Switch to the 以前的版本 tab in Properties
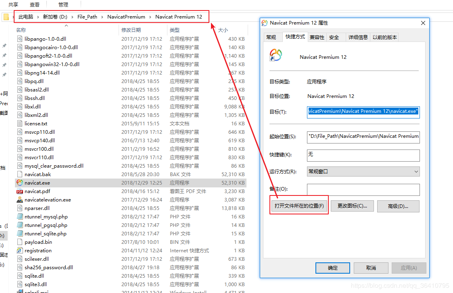 pos(384,37)
